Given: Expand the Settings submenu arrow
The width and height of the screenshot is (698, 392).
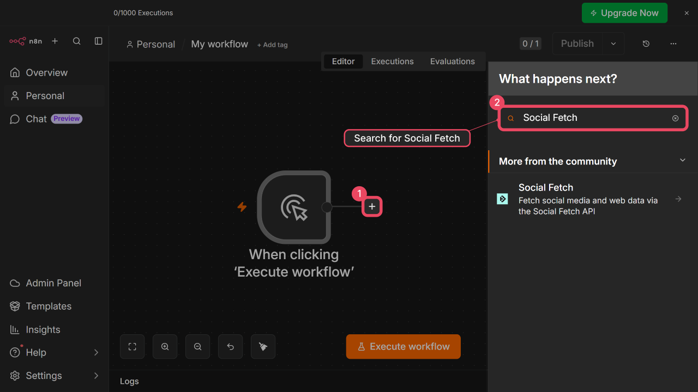Looking at the screenshot, I should point(96,376).
